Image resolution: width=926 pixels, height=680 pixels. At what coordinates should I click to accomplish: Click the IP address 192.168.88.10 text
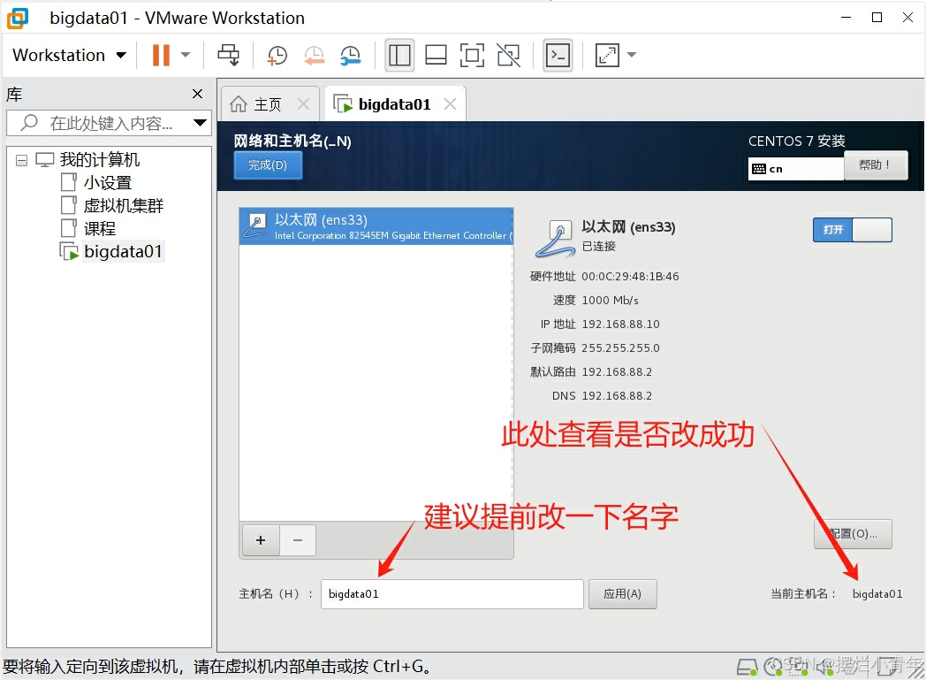point(620,325)
